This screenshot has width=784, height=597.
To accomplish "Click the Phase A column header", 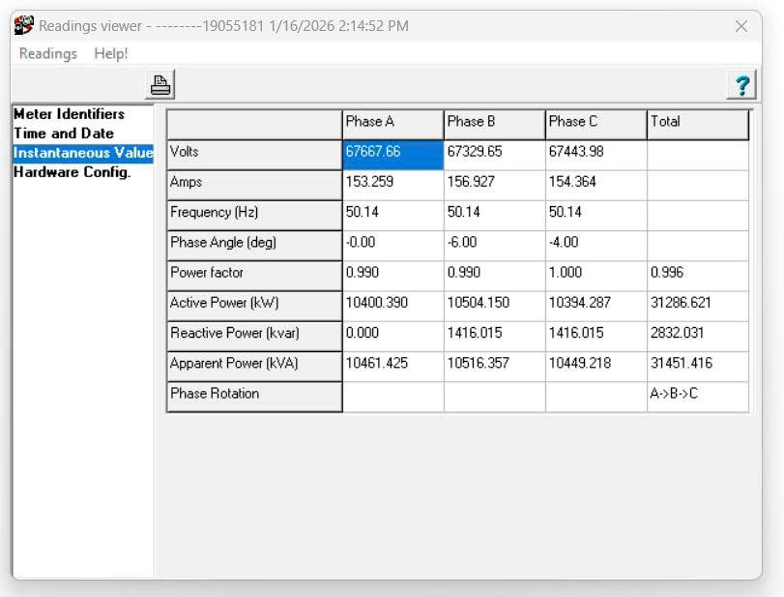I will [x=392, y=123].
